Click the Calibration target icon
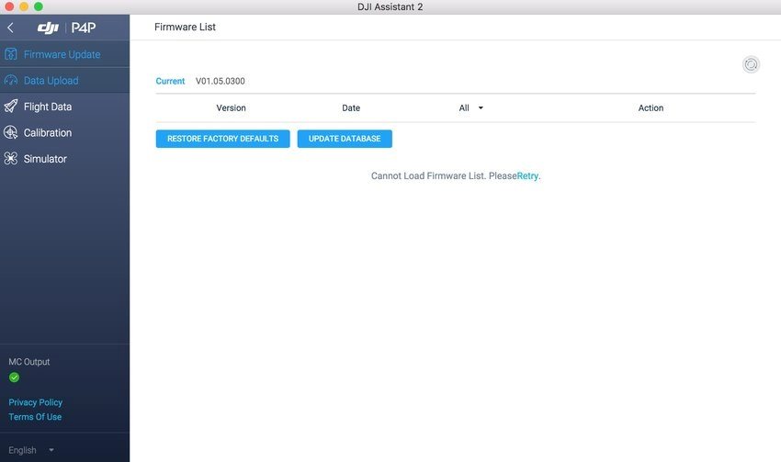The height and width of the screenshot is (462, 781). 11,132
